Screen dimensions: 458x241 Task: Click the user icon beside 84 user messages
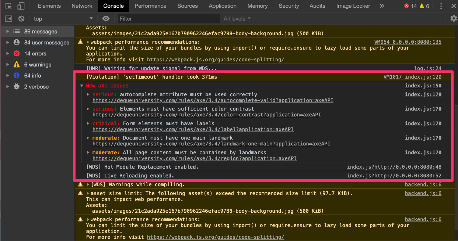[x=17, y=43]
